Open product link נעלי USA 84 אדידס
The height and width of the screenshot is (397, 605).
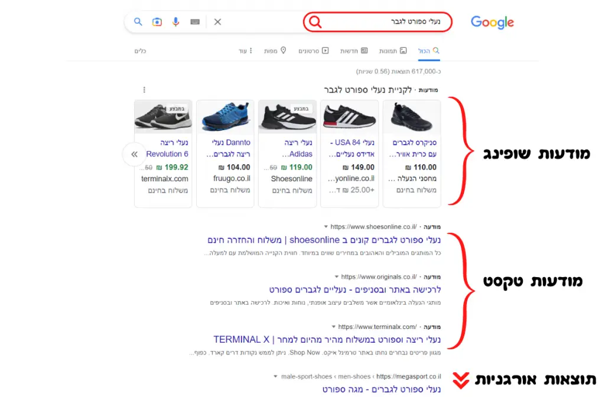pos(352,148)
